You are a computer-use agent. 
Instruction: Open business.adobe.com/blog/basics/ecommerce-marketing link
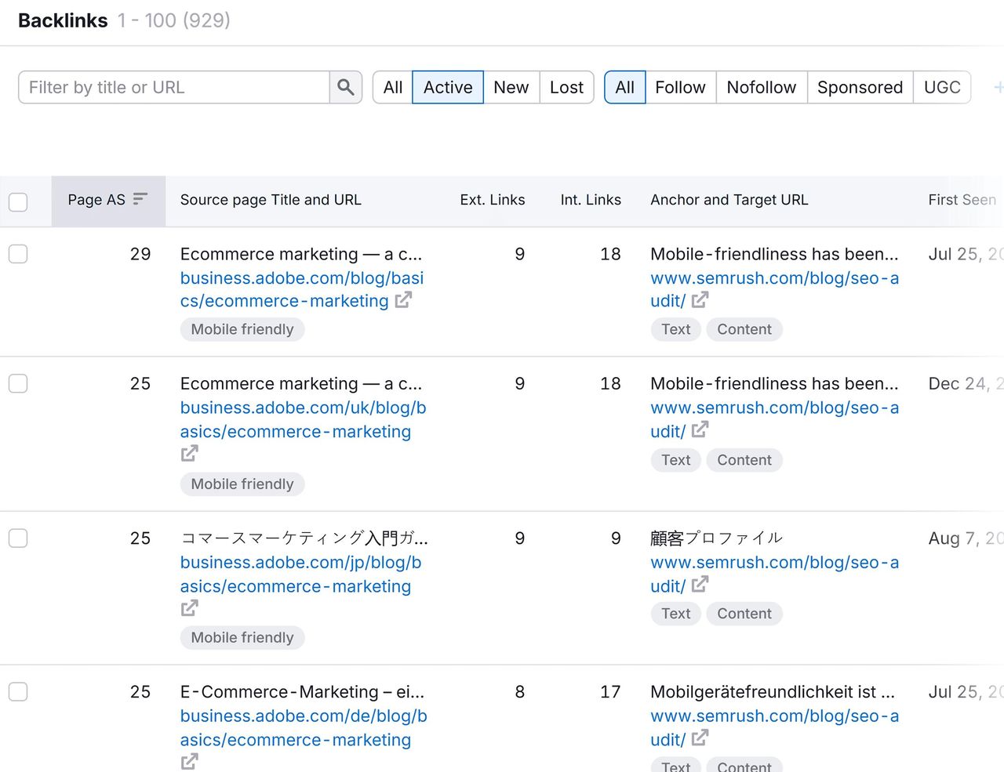(x=302, y=289)
